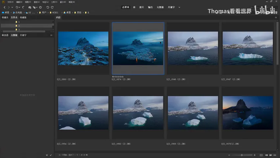Click 此电脑 in breadcrumb path
Image resolution: width=280 pixels, height=158 pixels.
click(x=17, y=13)
